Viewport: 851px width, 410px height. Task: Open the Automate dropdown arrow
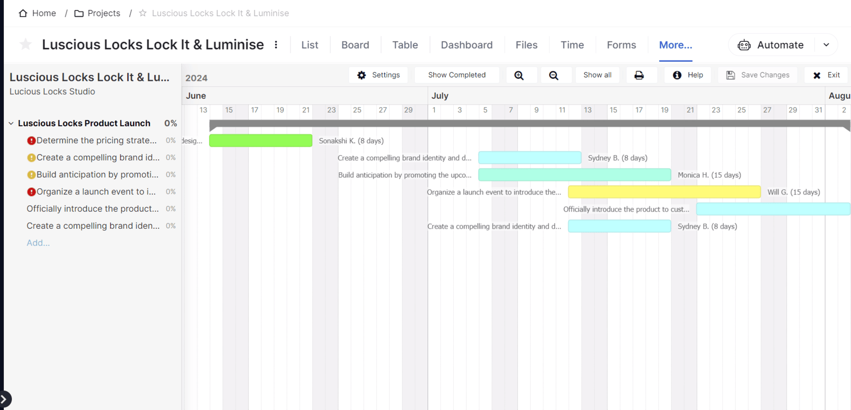coord(826,45)
